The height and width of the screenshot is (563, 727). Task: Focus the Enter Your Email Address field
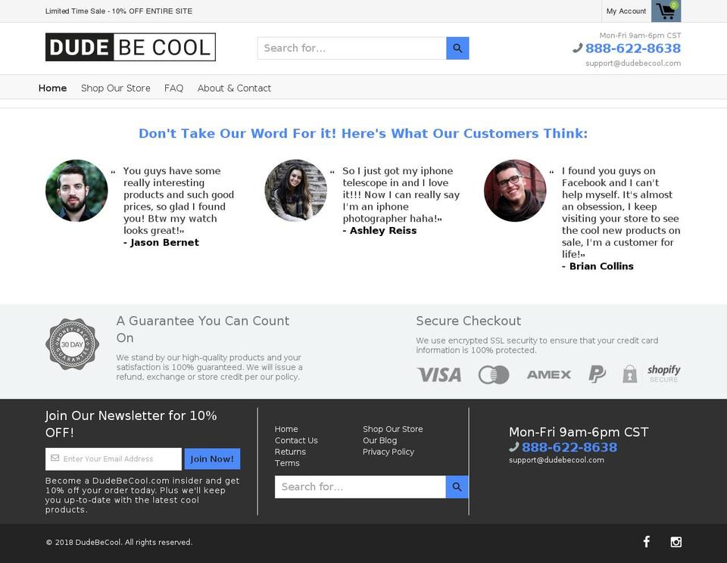[x=114, y=459]
